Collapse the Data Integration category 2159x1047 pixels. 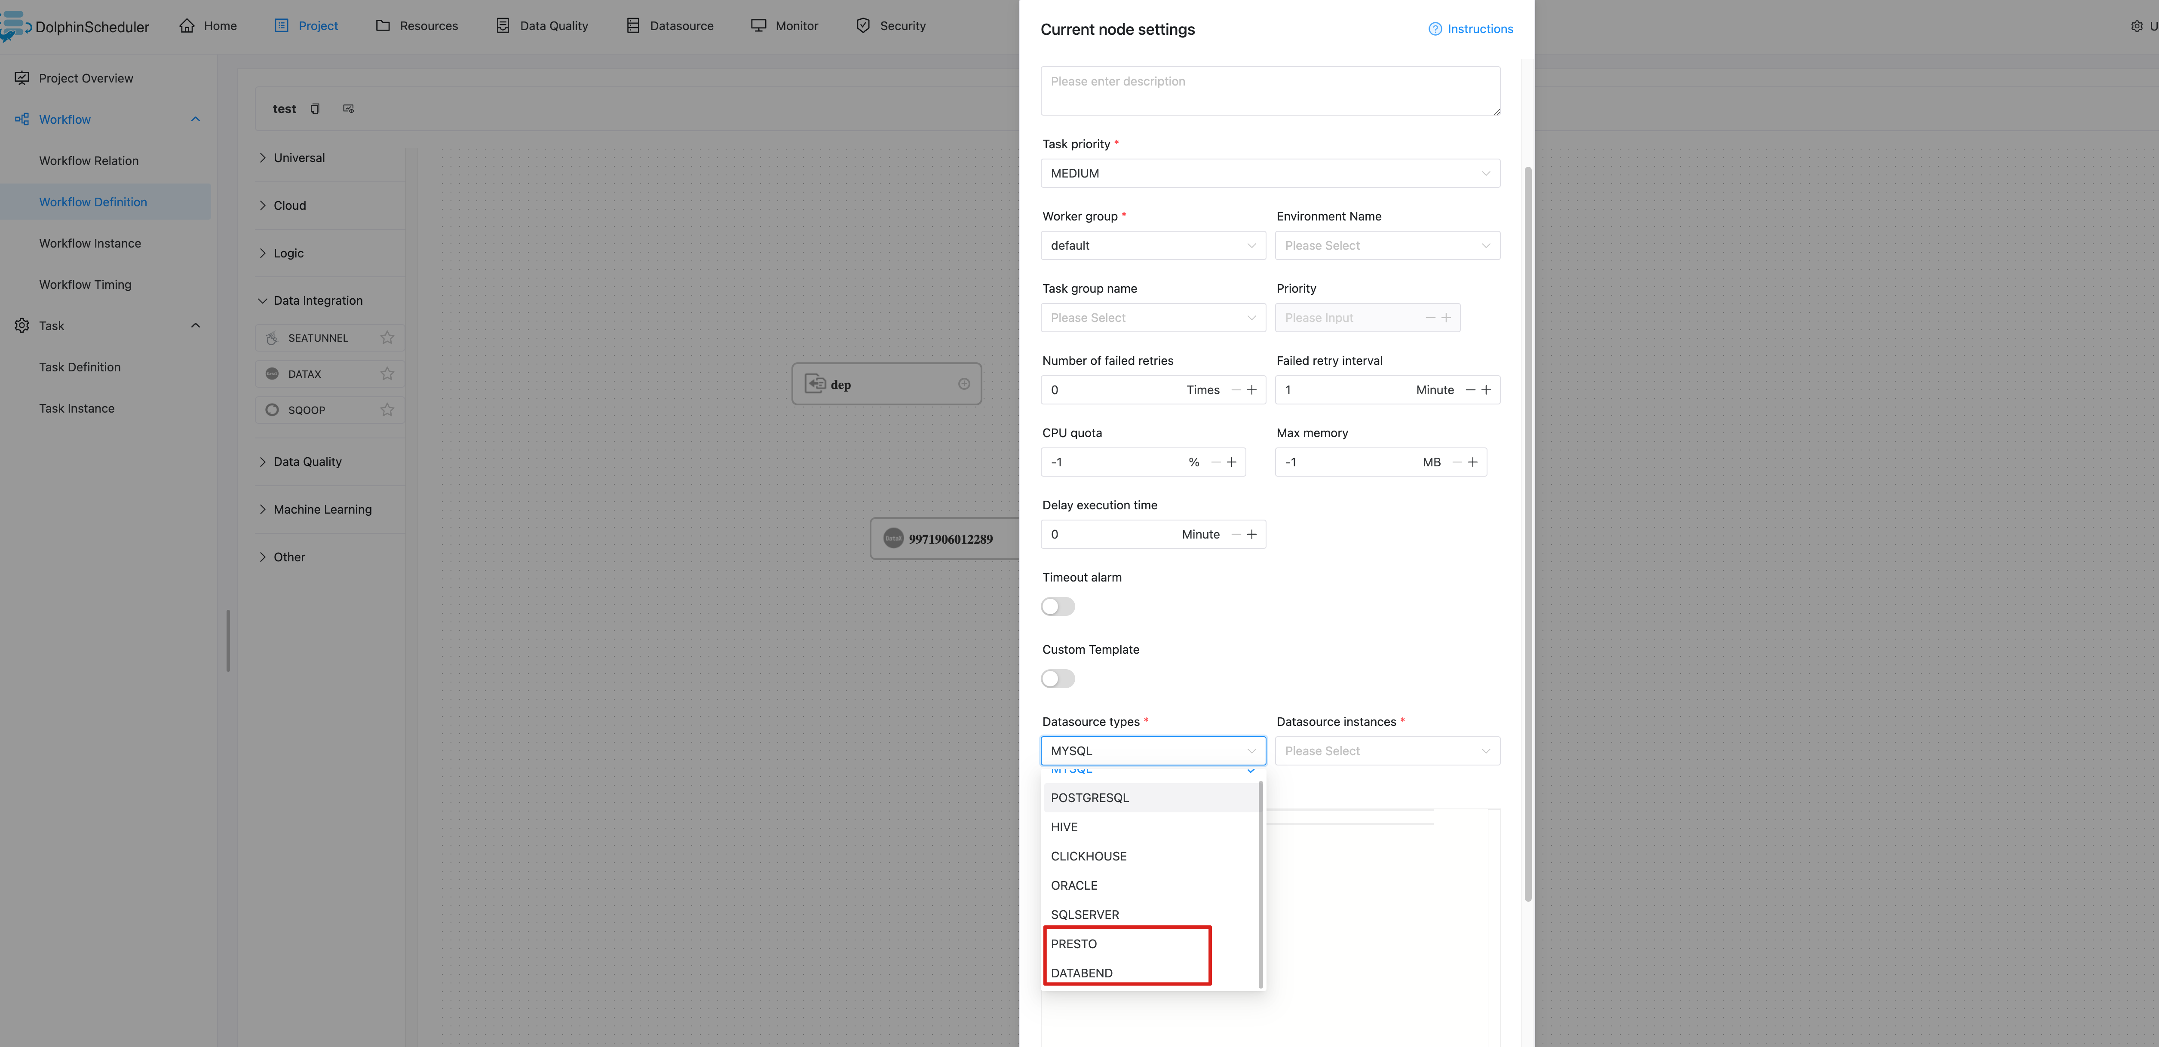pyautogui.click(x=318, y=301)
